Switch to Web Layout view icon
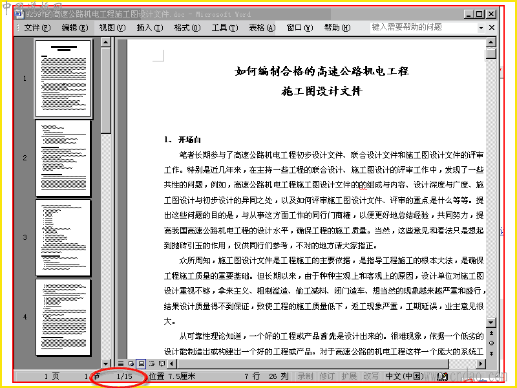 [131, 363]
